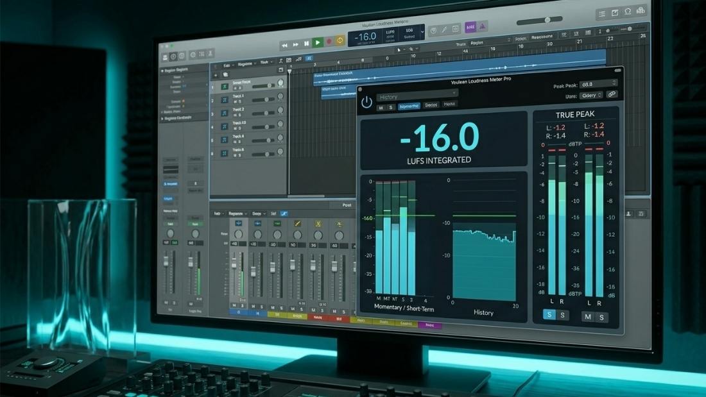The image size is (706, 397).
Task: Solo the second mixer channel strip
Action: [x=262, y=306]
